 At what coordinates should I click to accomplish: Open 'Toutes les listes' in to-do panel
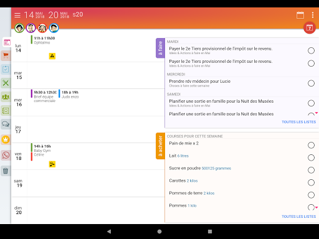tap(298, 122)
